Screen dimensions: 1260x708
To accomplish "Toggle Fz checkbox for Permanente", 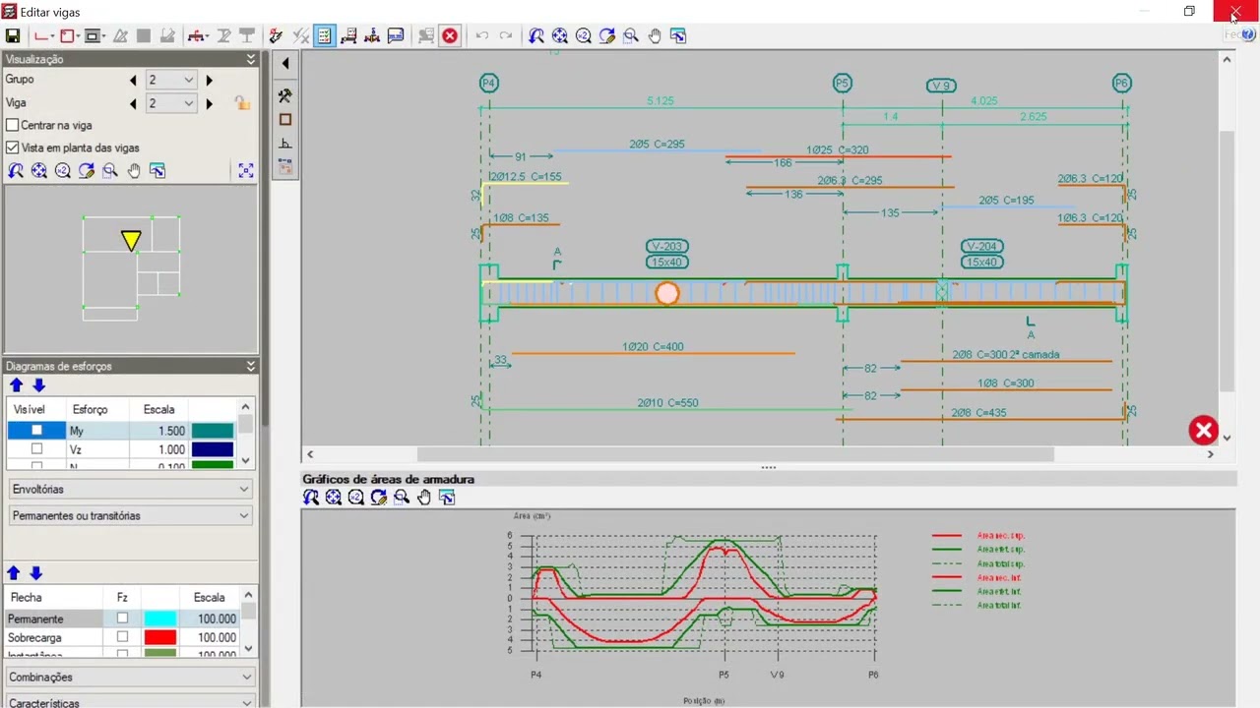I will [x=122, y=619].
